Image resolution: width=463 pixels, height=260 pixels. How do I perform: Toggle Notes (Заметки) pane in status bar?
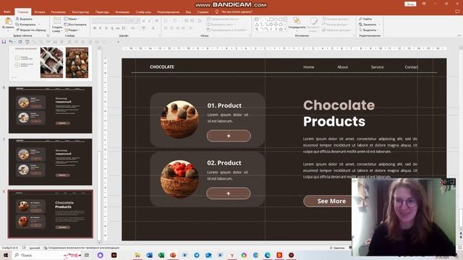tap(337, 248)
